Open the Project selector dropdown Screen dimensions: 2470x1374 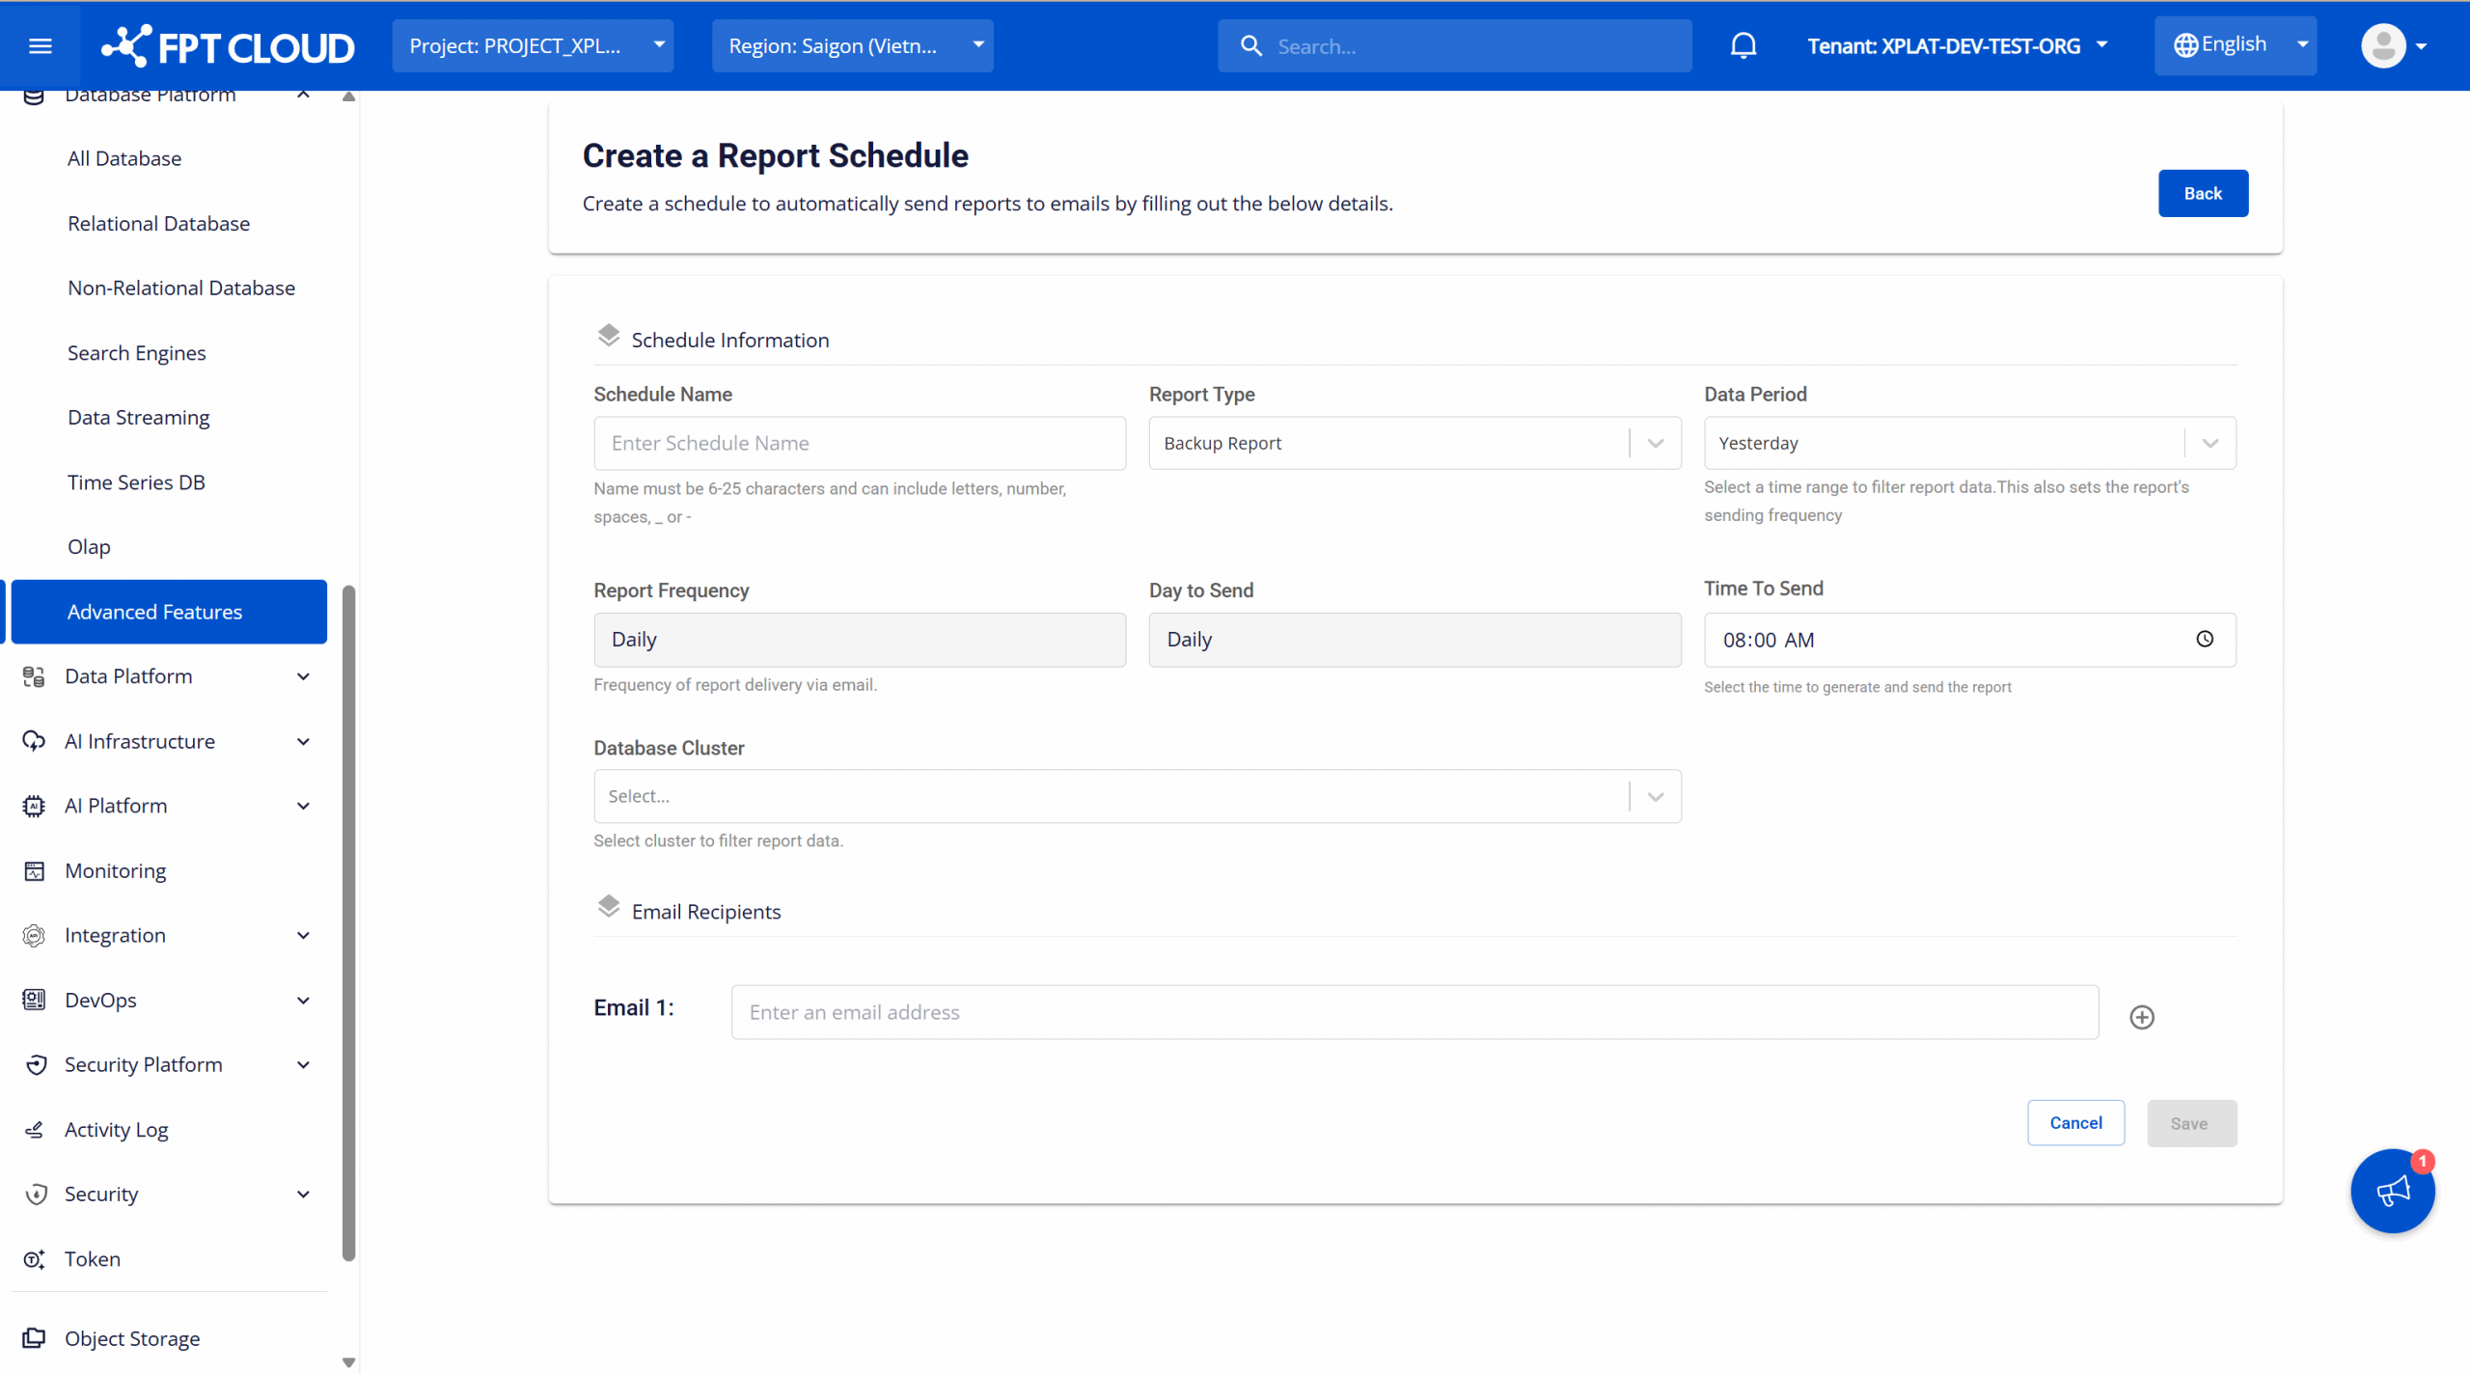pos(533,45)
